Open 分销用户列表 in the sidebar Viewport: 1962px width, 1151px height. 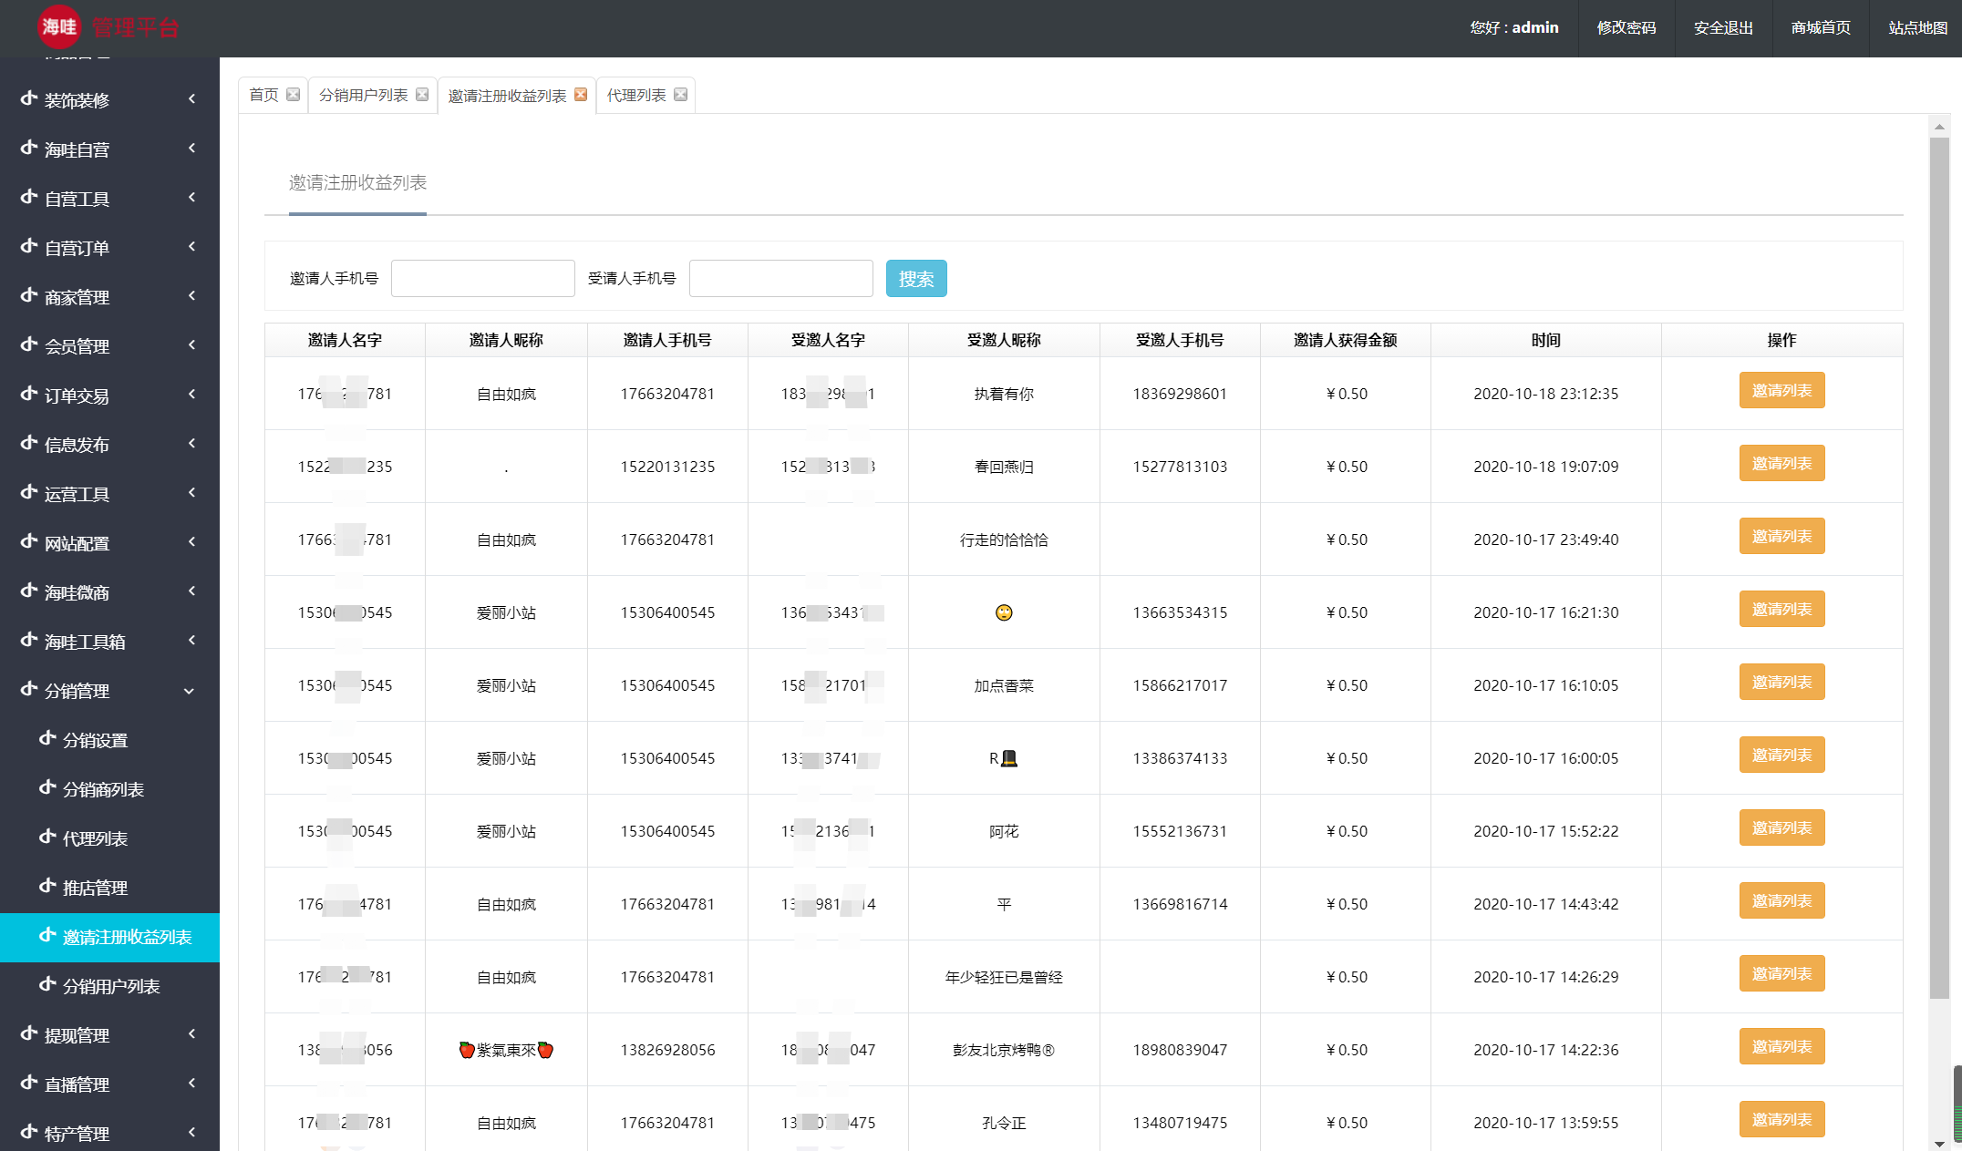[x=109, y=986]
